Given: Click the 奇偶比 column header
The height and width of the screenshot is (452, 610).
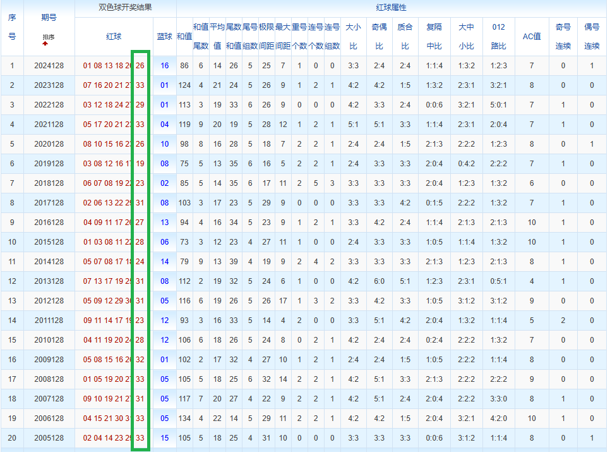Looking at the screenshot, I should click(379, 37).
